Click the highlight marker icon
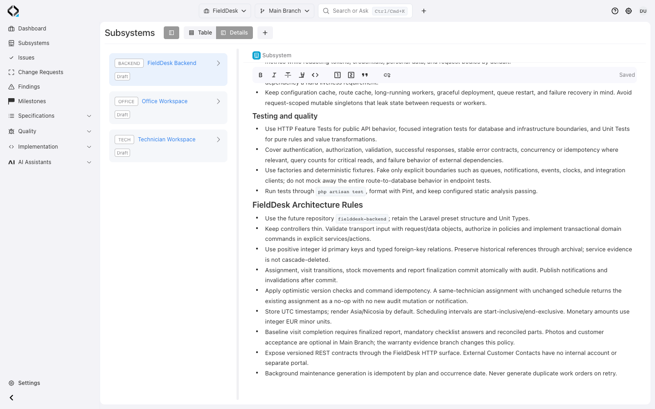Image resolution: width=655 pixels, height=409 pixels. pos(302,75)
